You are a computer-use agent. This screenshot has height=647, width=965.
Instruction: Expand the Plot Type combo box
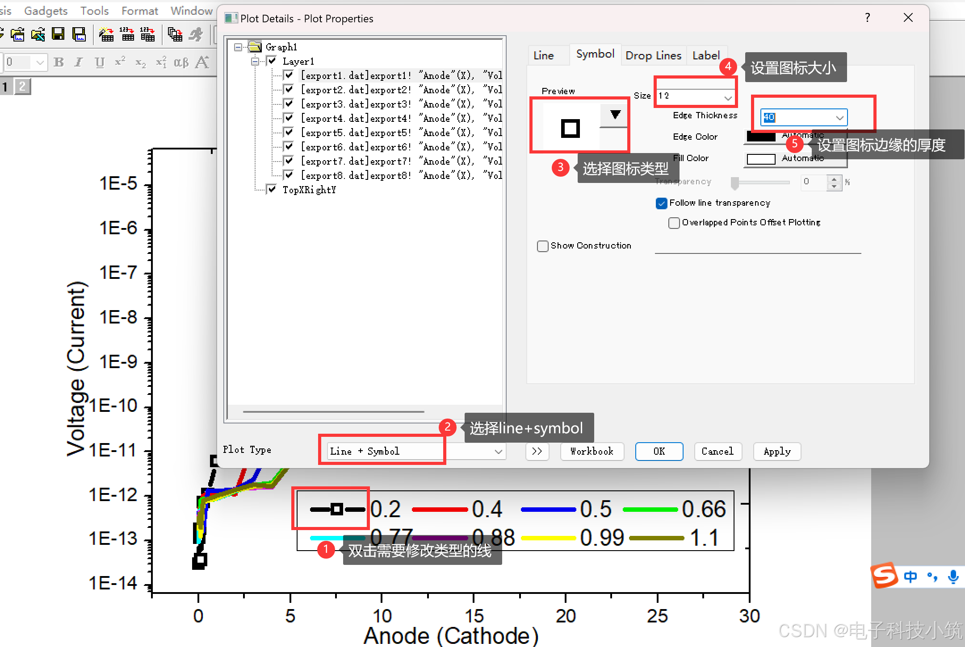point(498,452)
